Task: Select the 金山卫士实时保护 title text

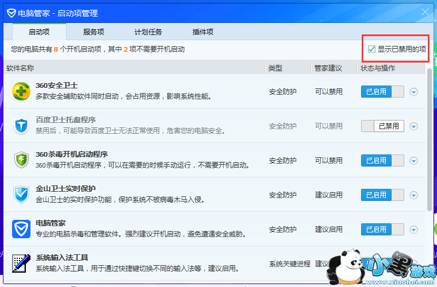Action: pos(66,188)
